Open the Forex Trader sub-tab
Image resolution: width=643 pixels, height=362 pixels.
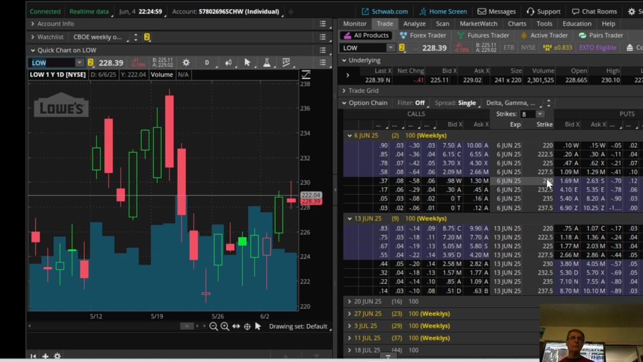(423, 35)
